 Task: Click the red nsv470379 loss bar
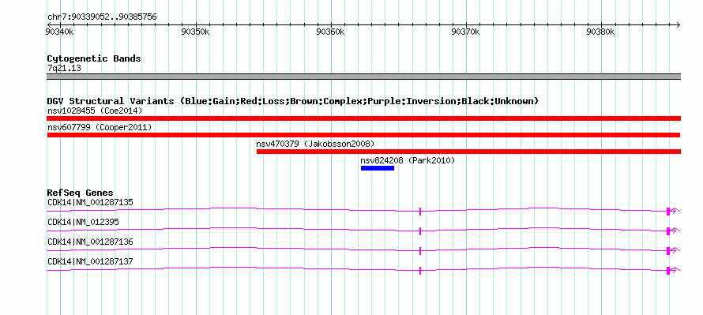[x=468, y=152]
